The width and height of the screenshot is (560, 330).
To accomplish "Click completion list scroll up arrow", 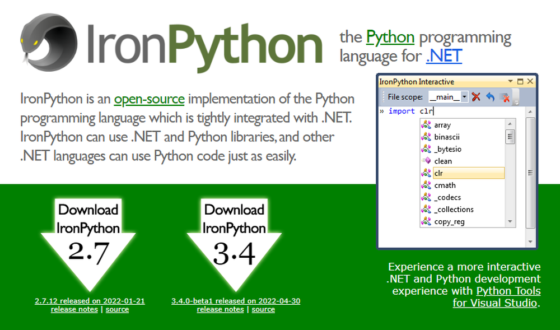I will pos(510,124).
